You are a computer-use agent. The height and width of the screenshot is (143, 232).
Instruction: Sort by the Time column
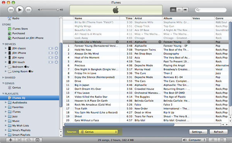(126, 18)
